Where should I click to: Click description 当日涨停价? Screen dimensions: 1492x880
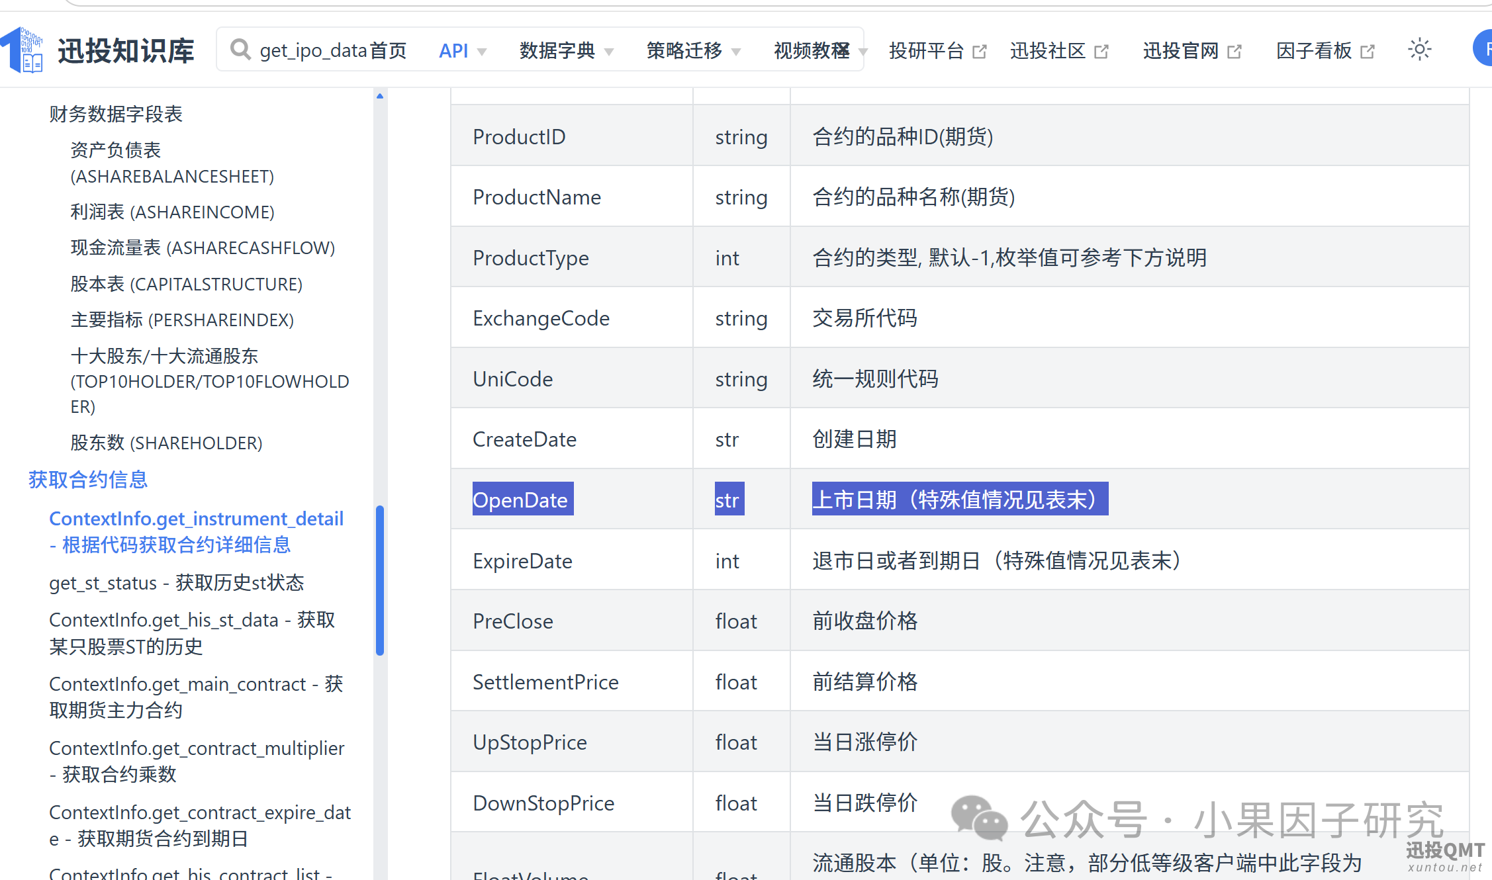(864, 742)
